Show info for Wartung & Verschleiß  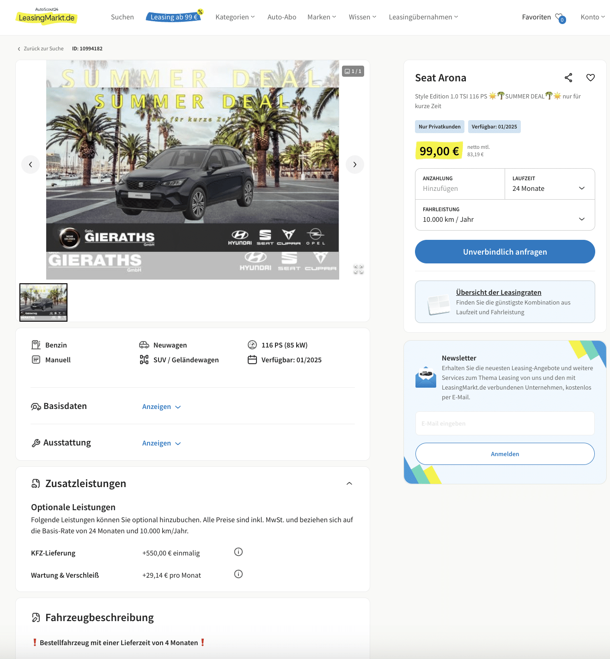(238, 574)
